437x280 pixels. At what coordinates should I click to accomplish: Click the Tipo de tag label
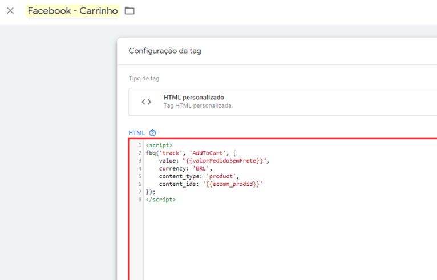(x=144, y=79)
